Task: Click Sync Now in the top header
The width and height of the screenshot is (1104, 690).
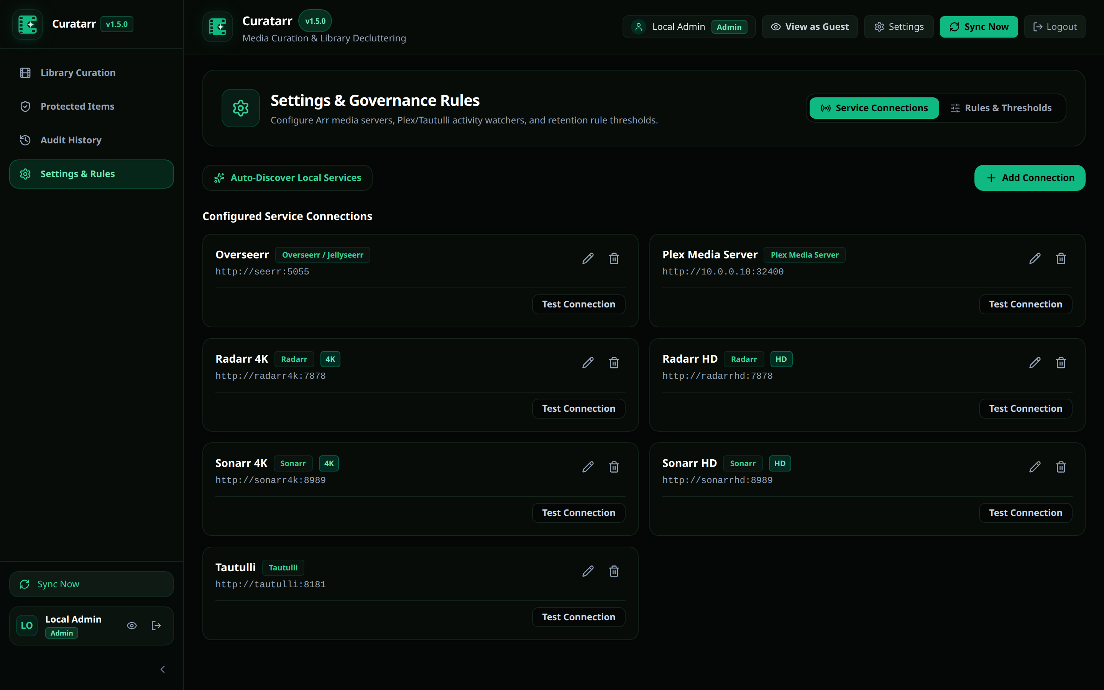Action: pos(979,27)
